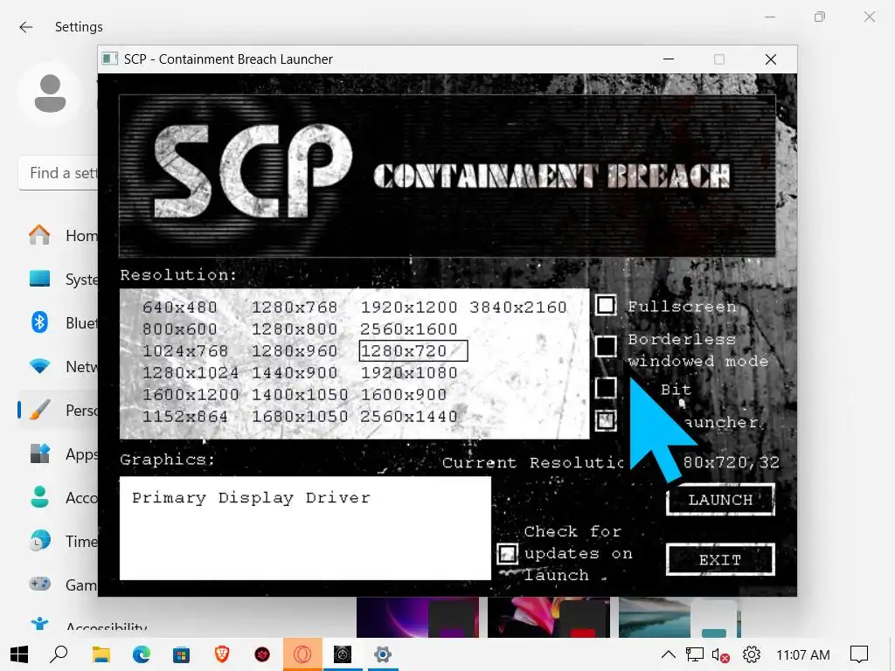
Task: Open network status in system tray
Action: [695, 654]
